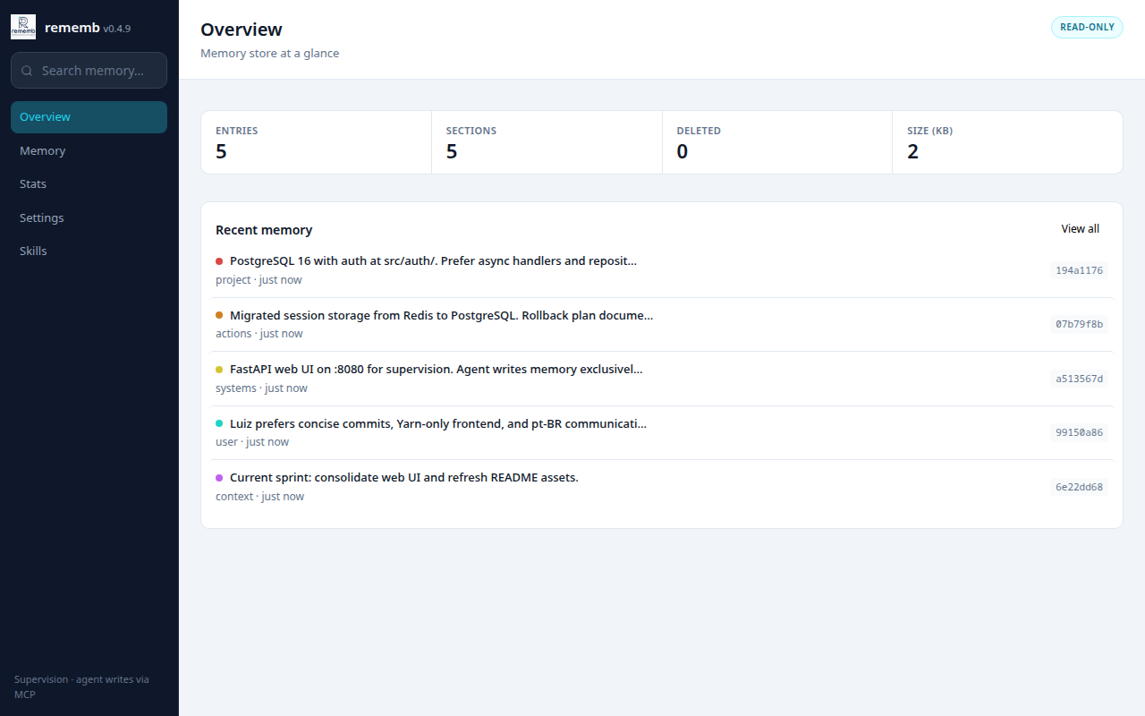This screenshot has height=716, width=1145.
Task: Click the red dot of the project entry
Action: tap(219, 261)
